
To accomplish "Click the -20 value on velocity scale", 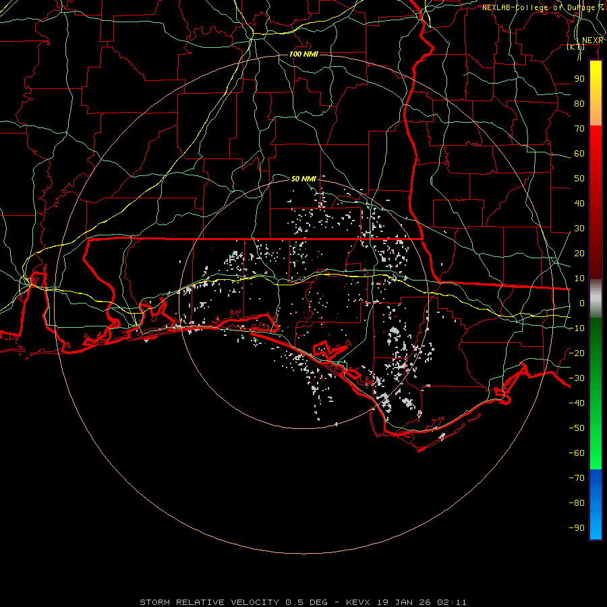I will 577,353.
